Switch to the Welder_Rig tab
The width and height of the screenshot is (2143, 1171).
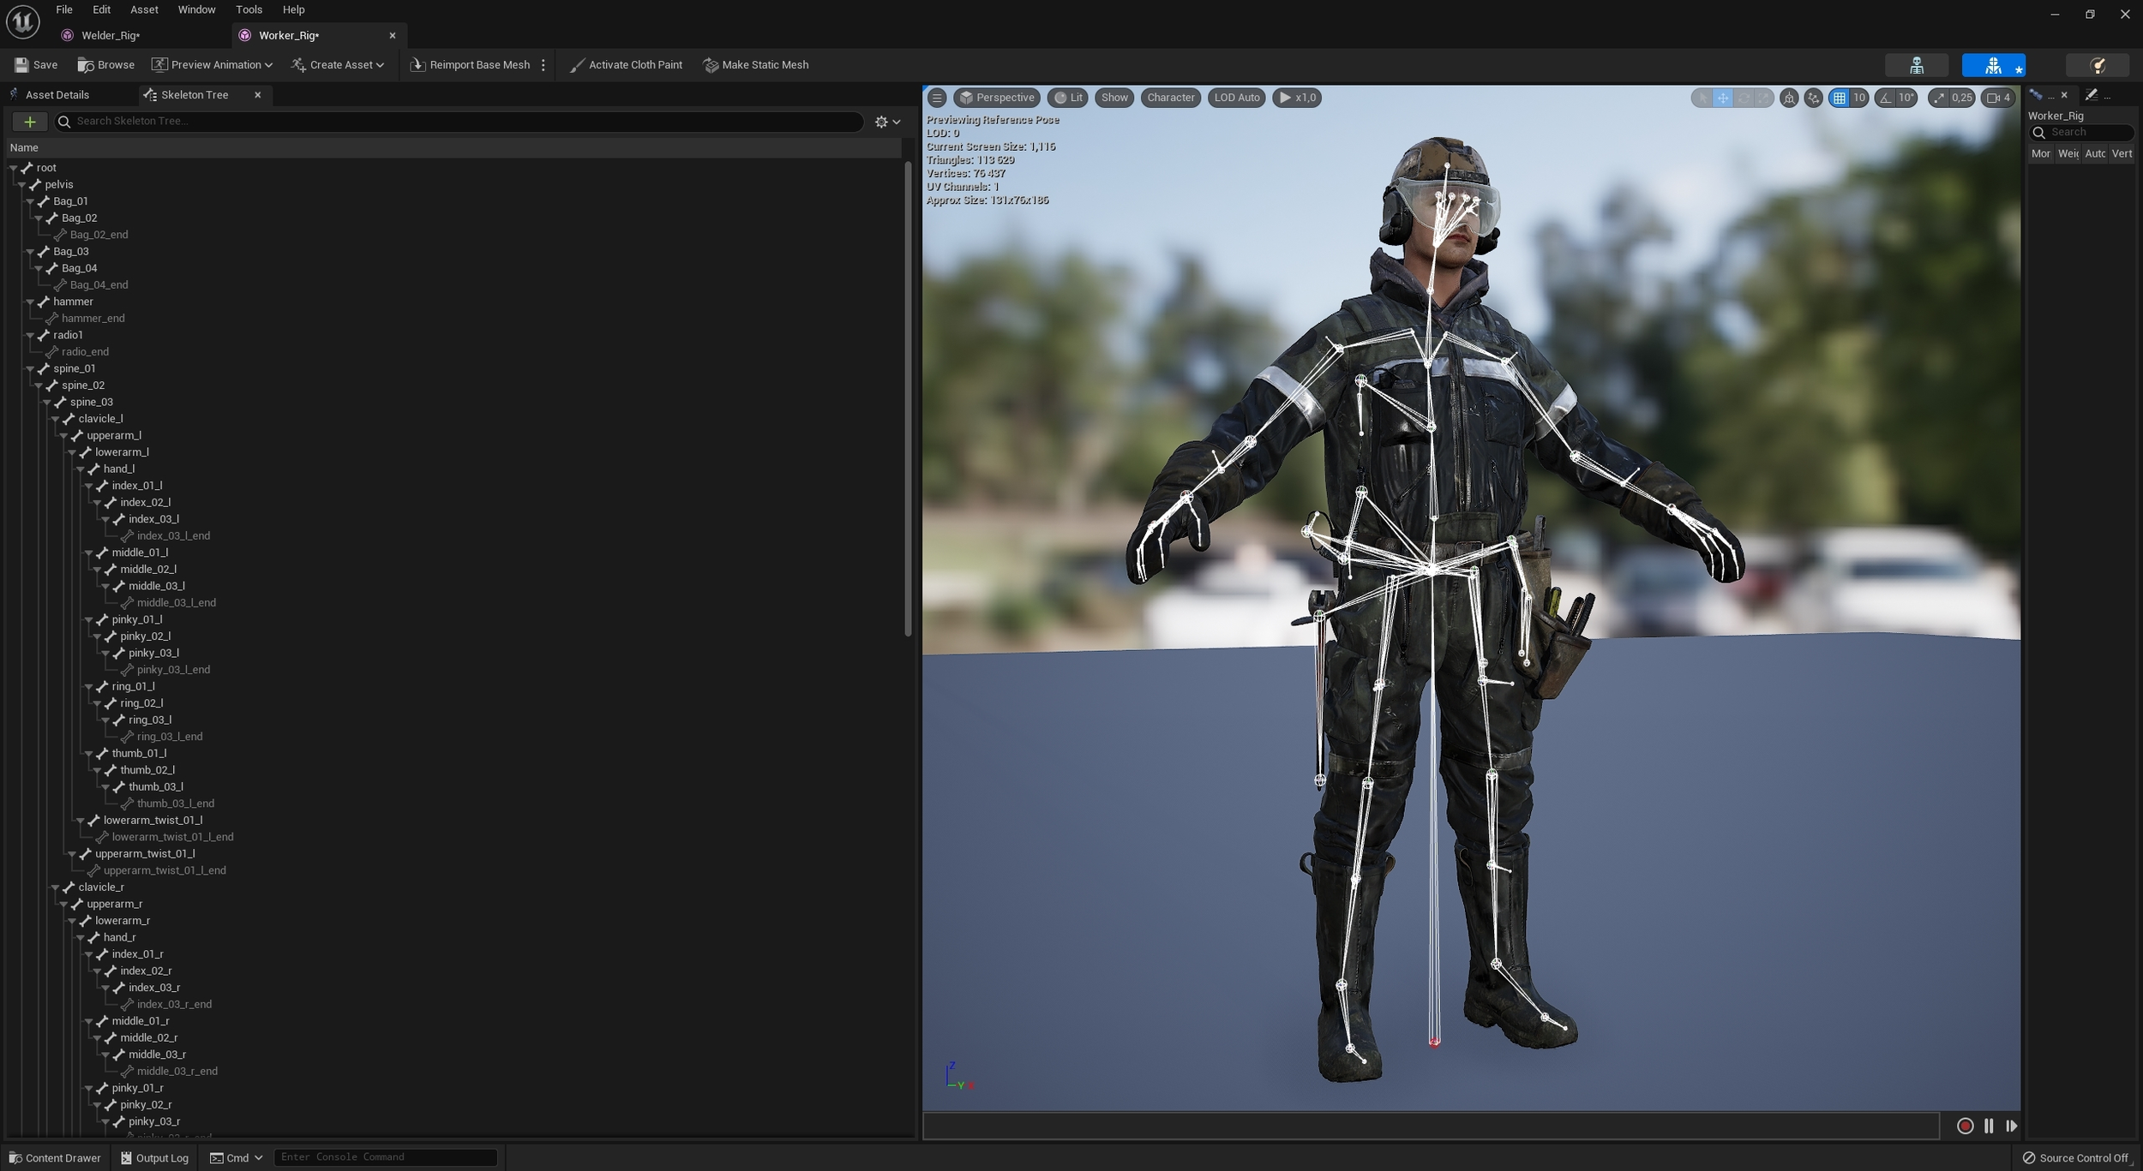point(110,35)
